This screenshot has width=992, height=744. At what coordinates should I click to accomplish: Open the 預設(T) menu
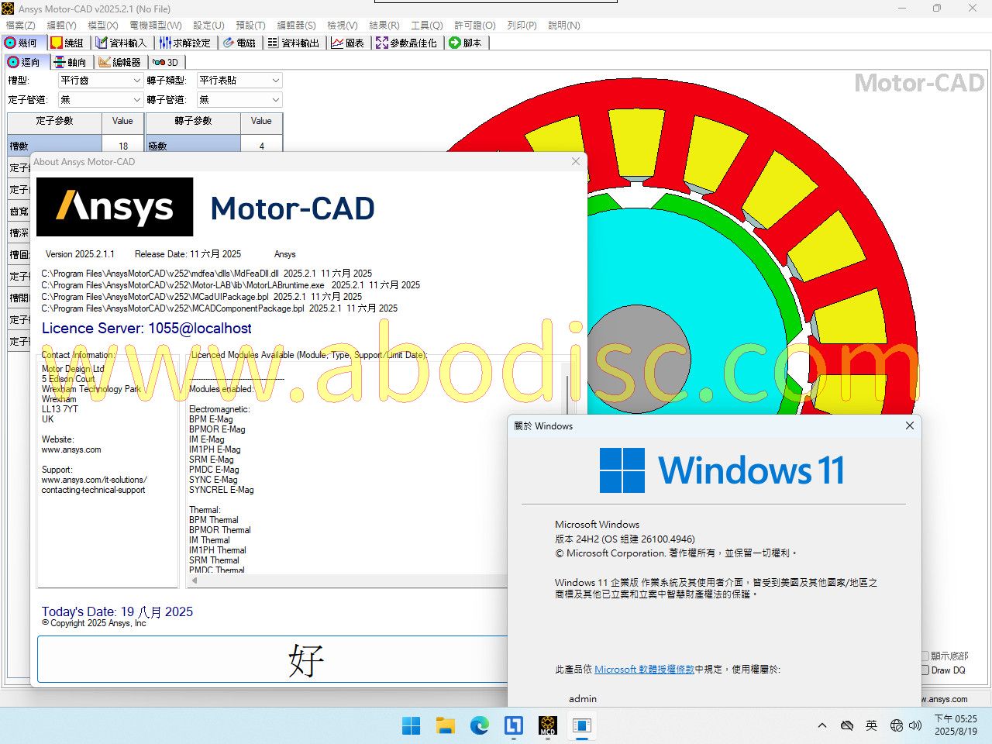coord(250,25)
